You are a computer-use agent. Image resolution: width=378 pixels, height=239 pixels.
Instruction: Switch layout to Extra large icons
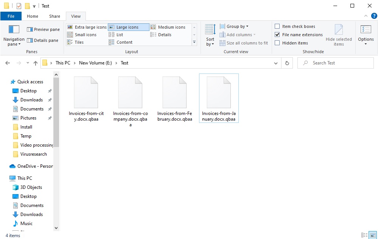[x=87, y=27]
